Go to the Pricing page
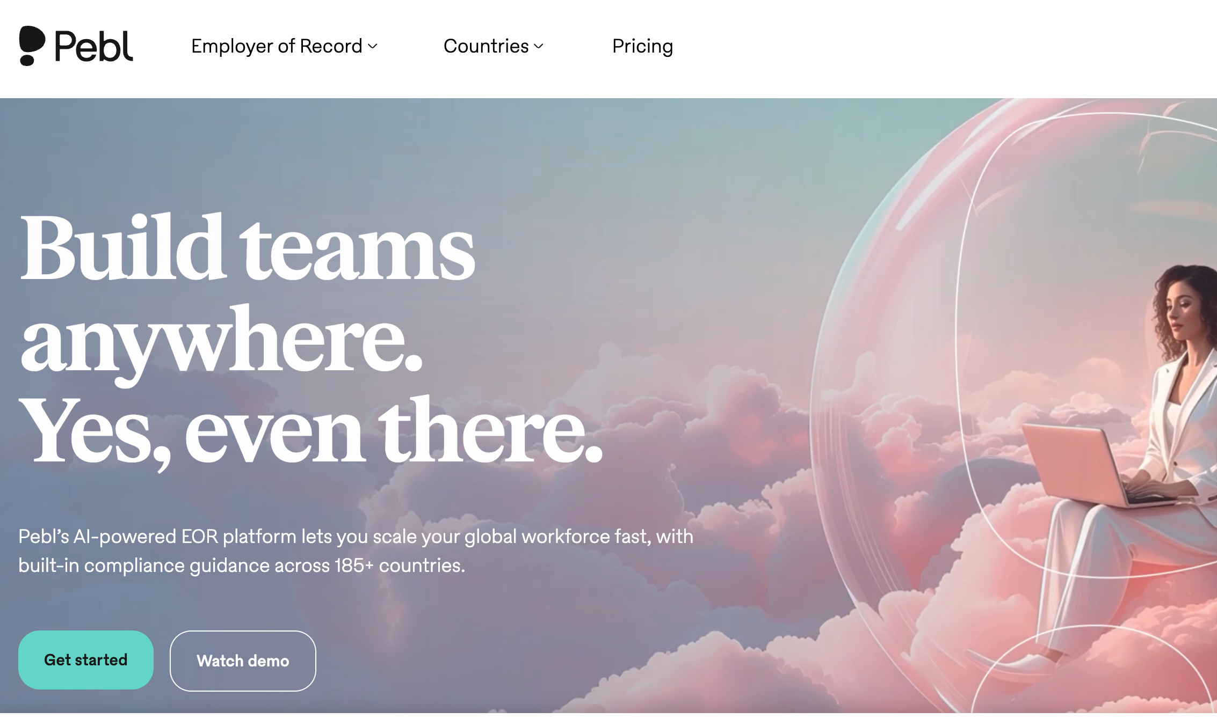1217x719 pixels. coord(642,46)
